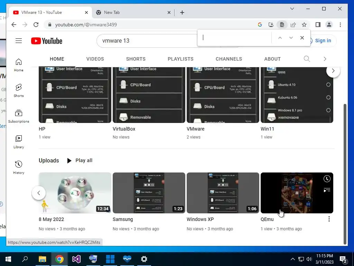
Task: Open Chrome profile avatar button
Action: 329,25
